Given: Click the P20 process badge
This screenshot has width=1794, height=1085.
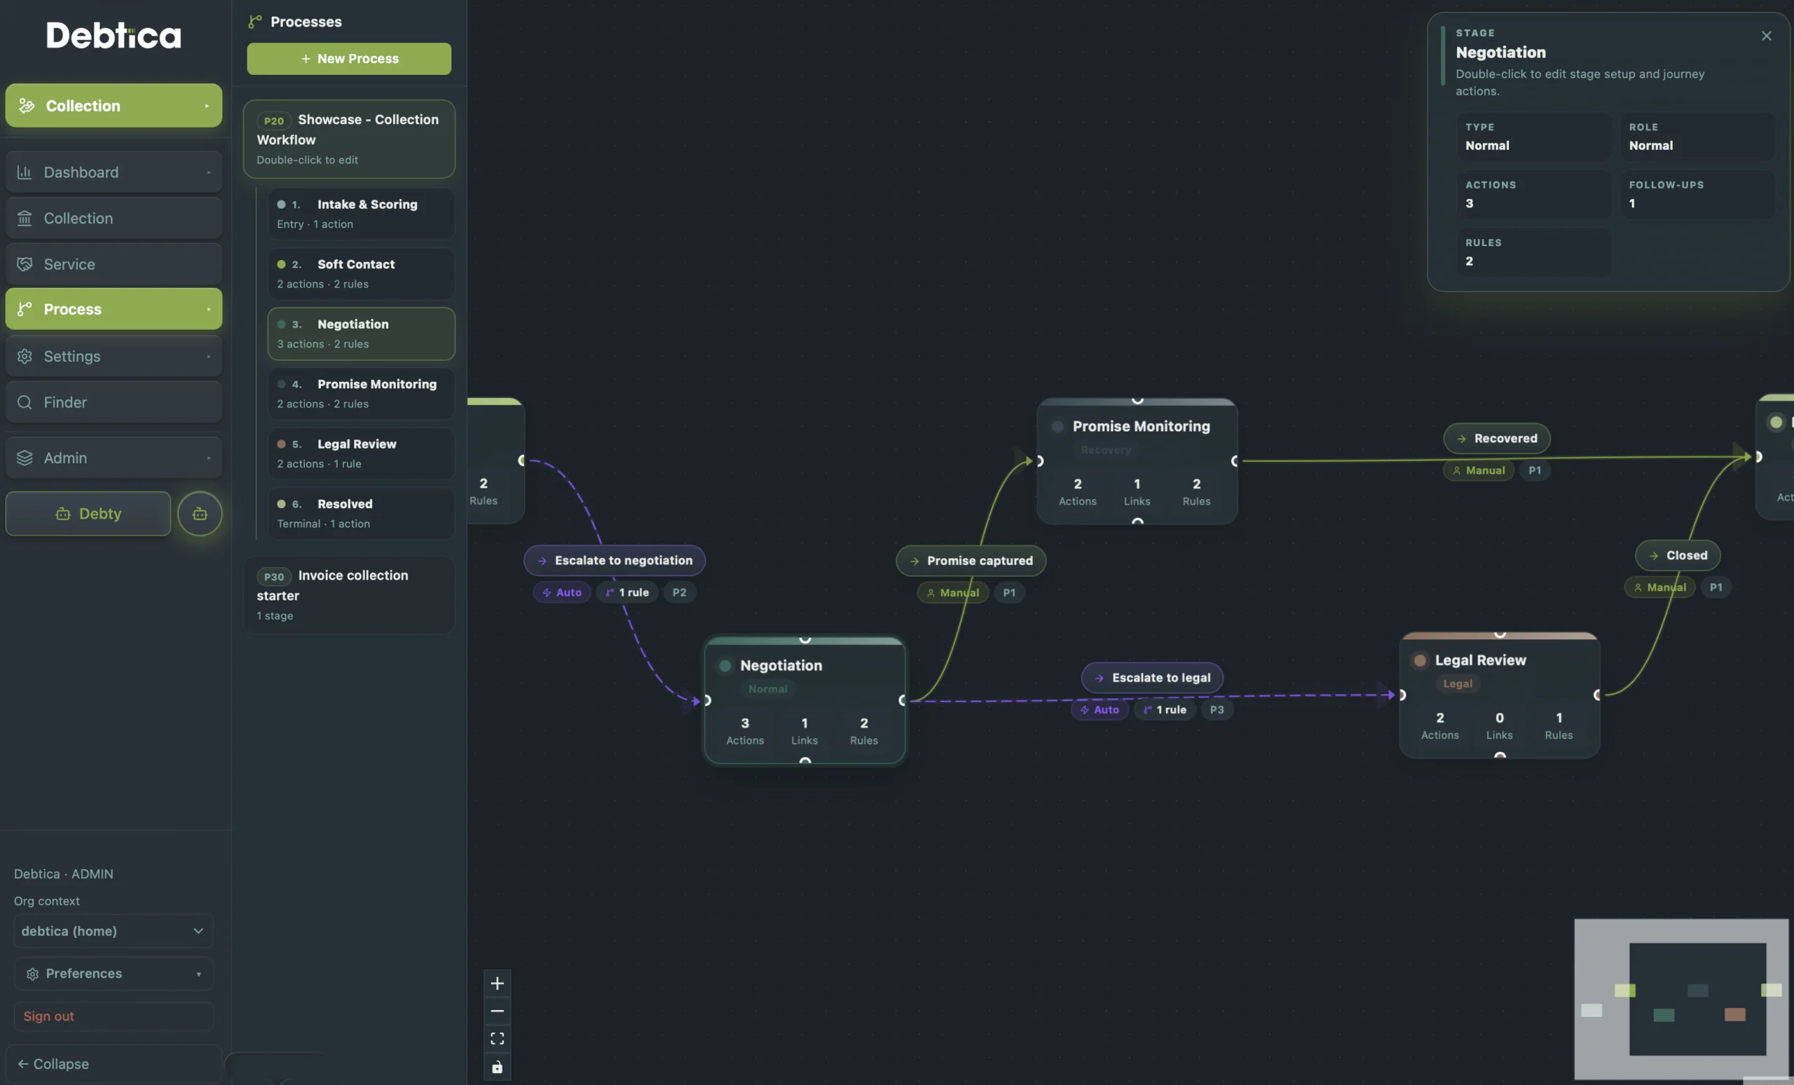Looking at the screenshot, I should (x=274, y=121).
